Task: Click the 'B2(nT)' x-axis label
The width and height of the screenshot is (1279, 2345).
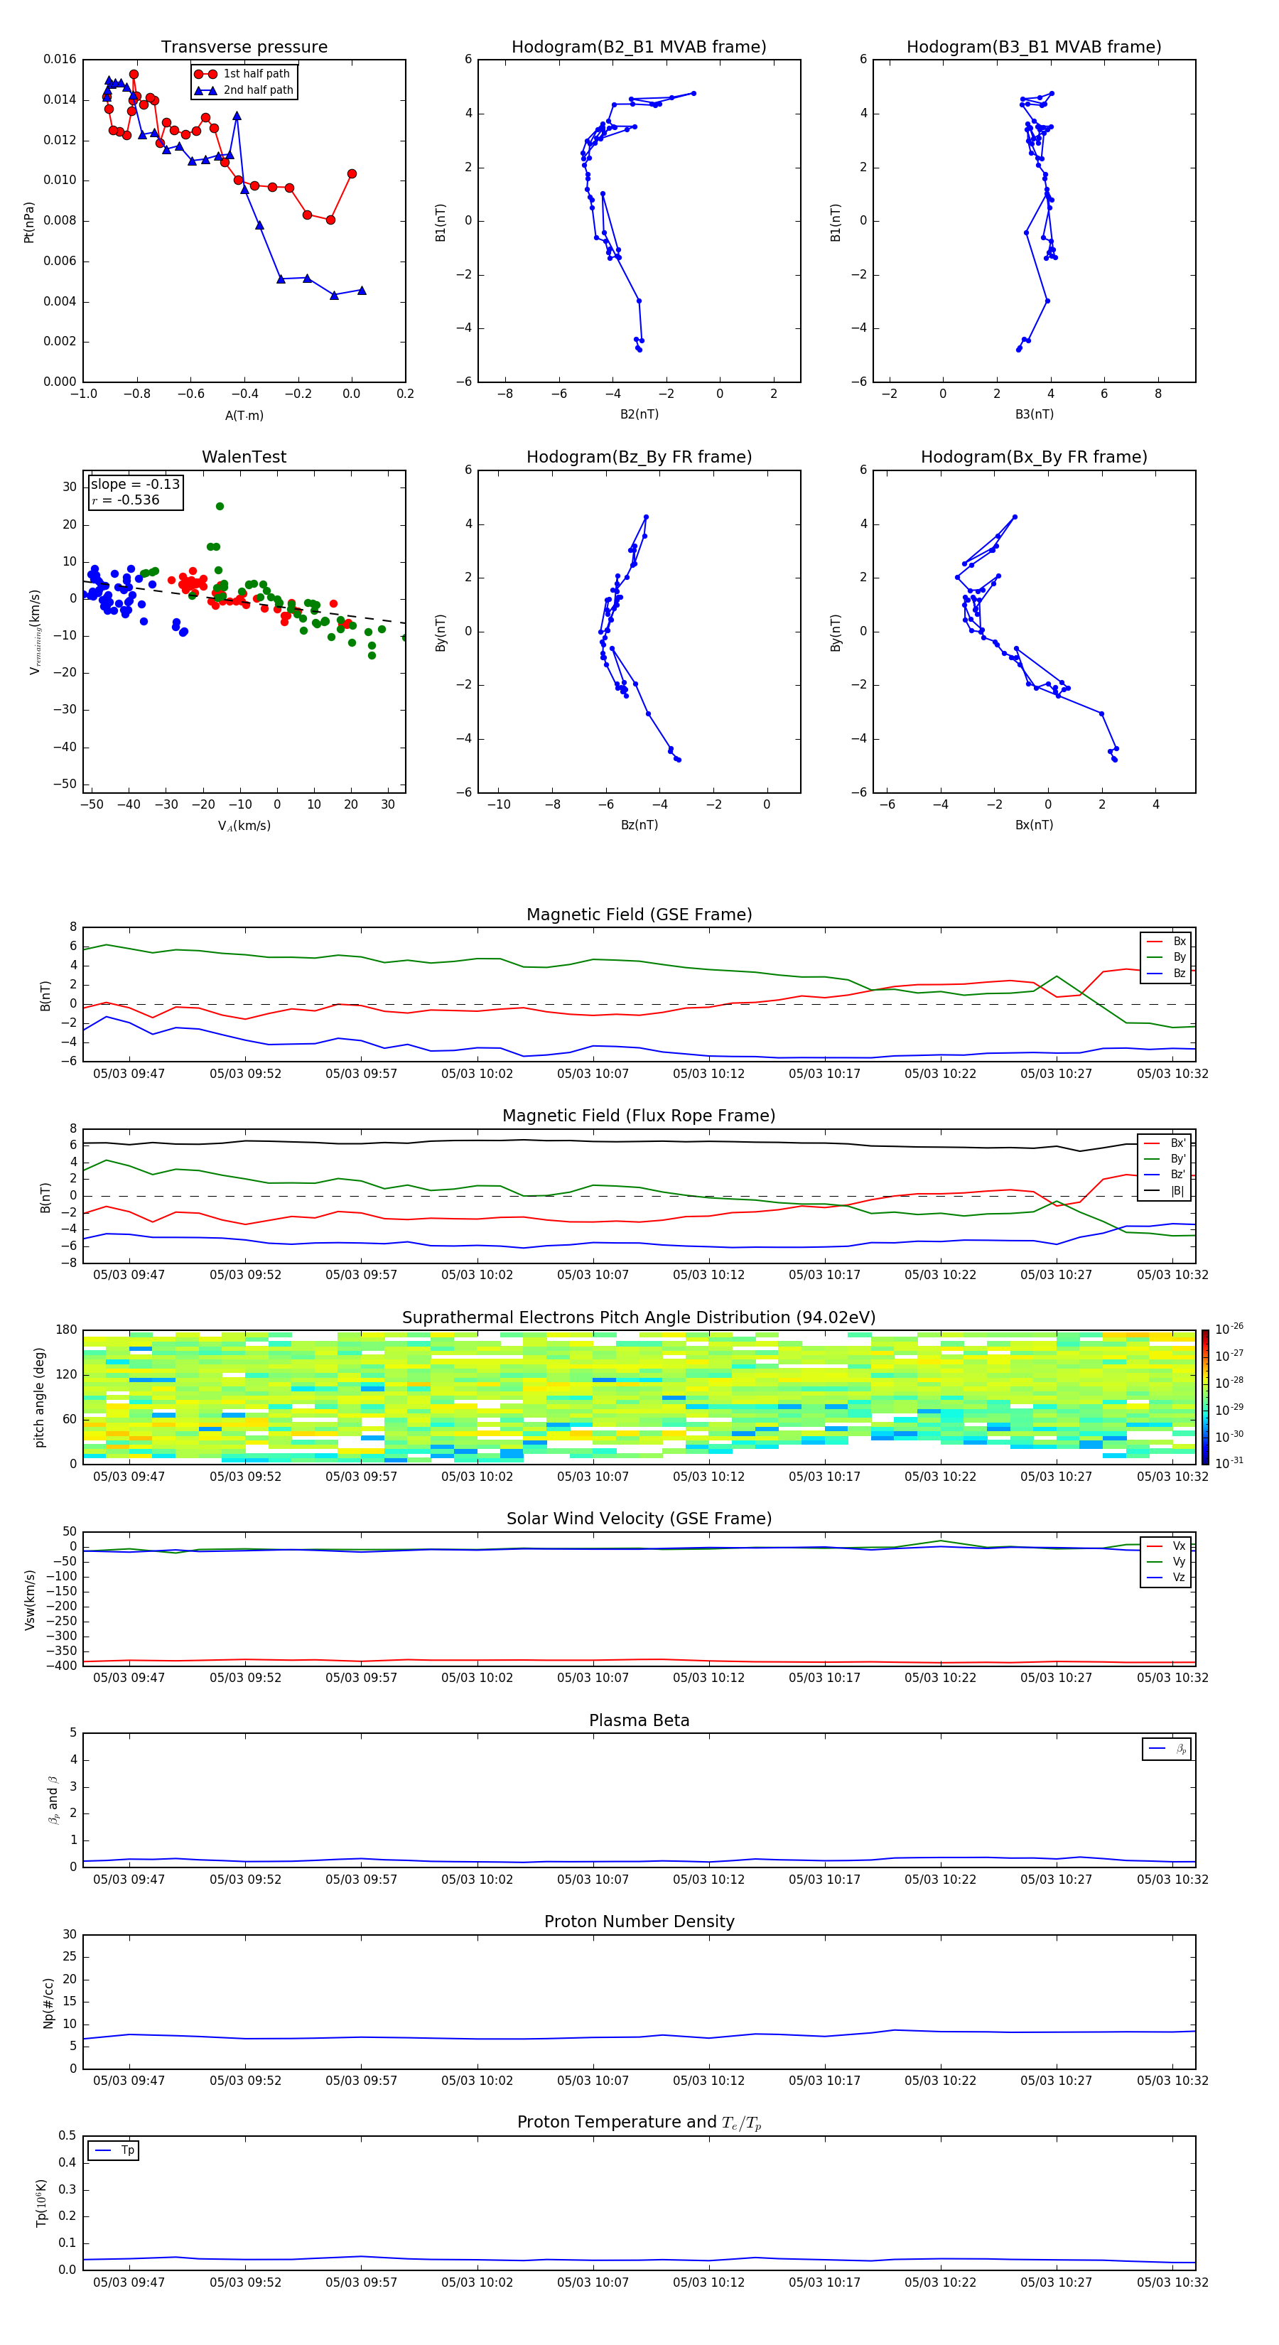Action: (639, 414)
